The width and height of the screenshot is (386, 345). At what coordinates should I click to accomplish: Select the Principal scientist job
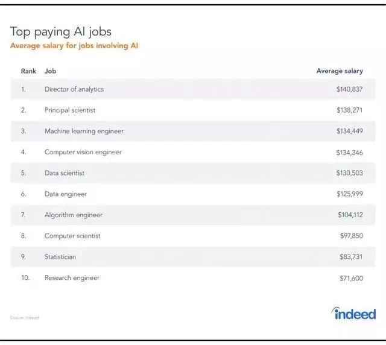tap(70, 110)
